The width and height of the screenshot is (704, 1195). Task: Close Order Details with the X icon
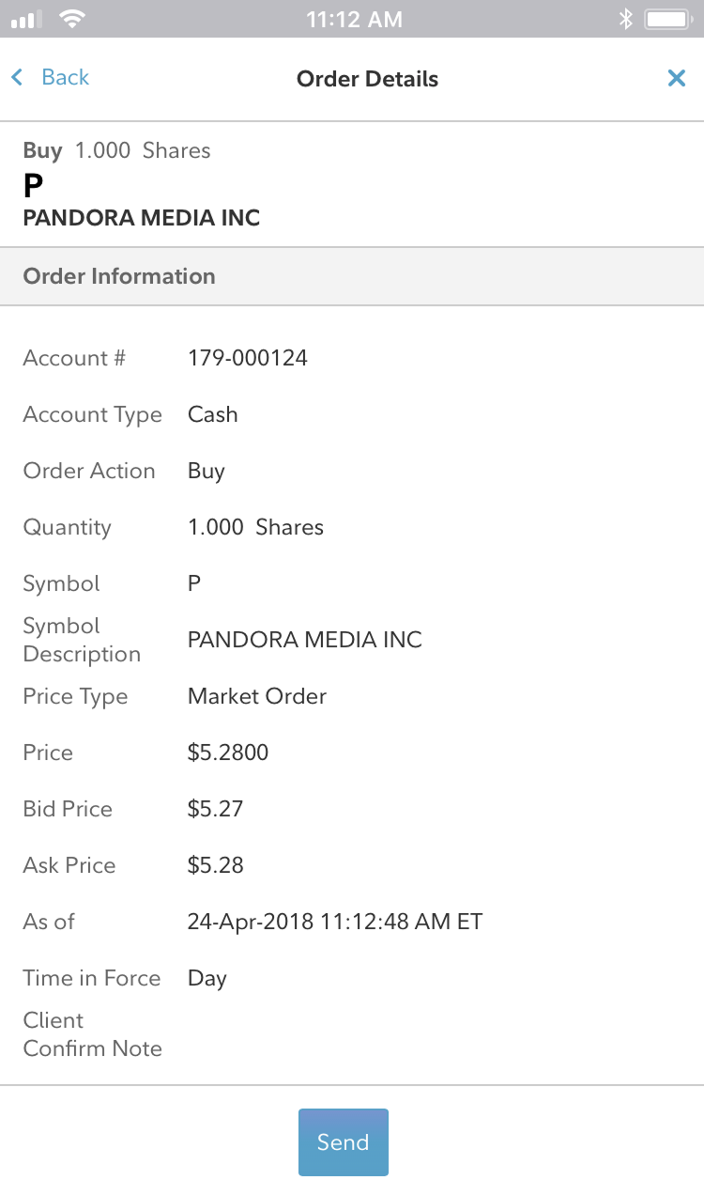[x=676, y=79]
